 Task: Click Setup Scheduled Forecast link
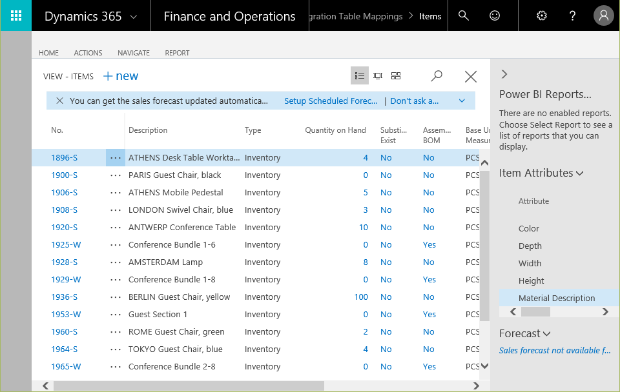pyautogui.click(x=331, y=101)
